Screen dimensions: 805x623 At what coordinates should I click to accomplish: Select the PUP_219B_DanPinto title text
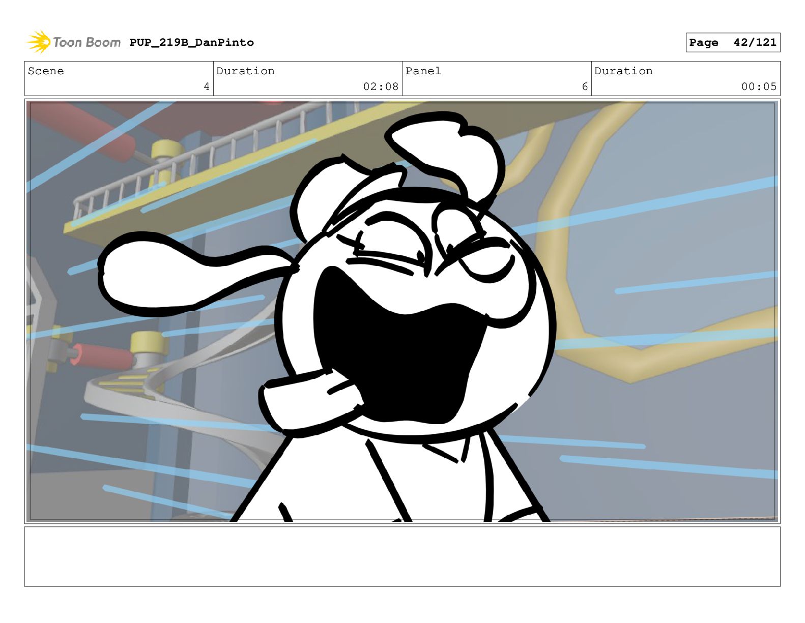pyautogui.click(x=191, y=43)
